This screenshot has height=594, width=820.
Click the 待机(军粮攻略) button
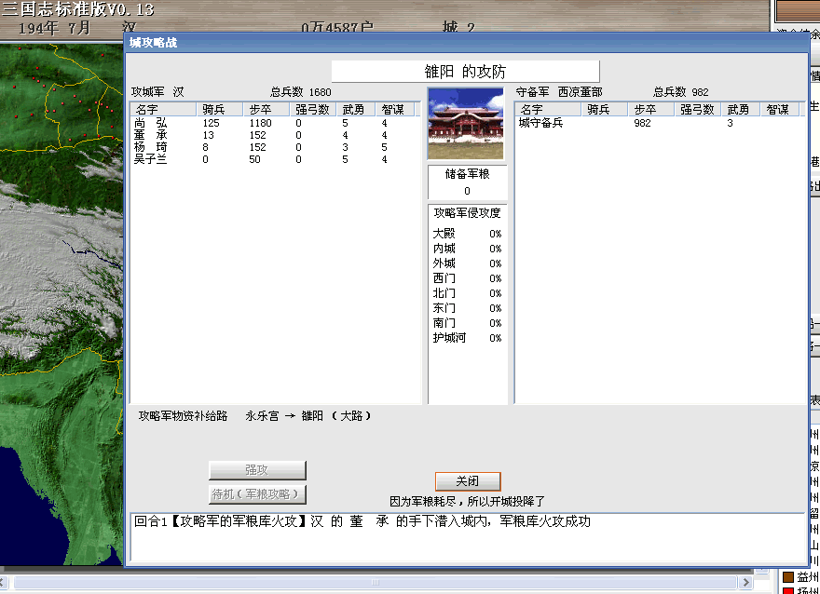(x=257, y=494)
